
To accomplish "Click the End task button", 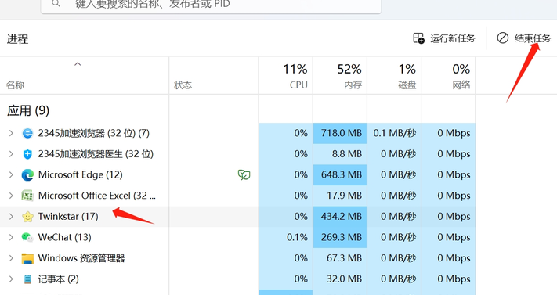I will (x=523, y=38).
